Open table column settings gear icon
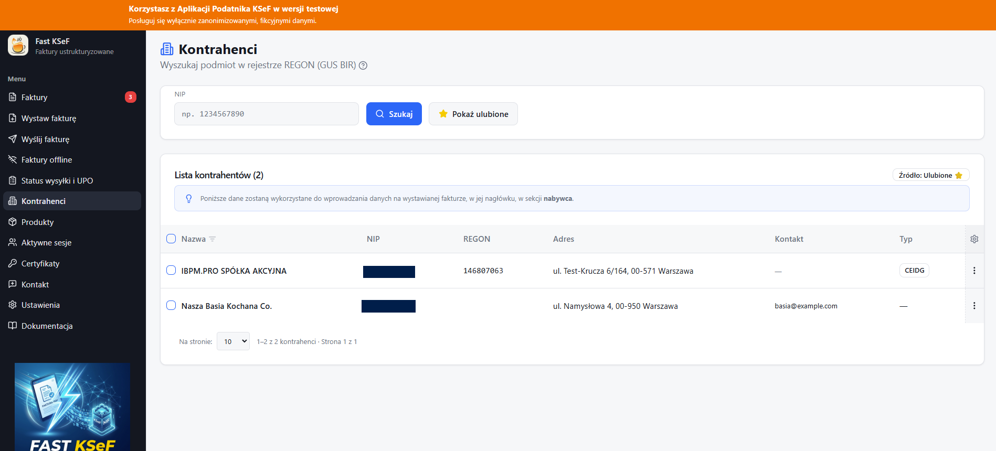Screen dimensions: 996x451 coord(974,239)
